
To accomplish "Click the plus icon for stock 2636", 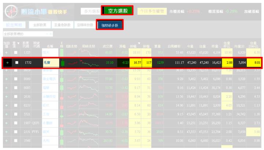I will click(x=6, y=96).
